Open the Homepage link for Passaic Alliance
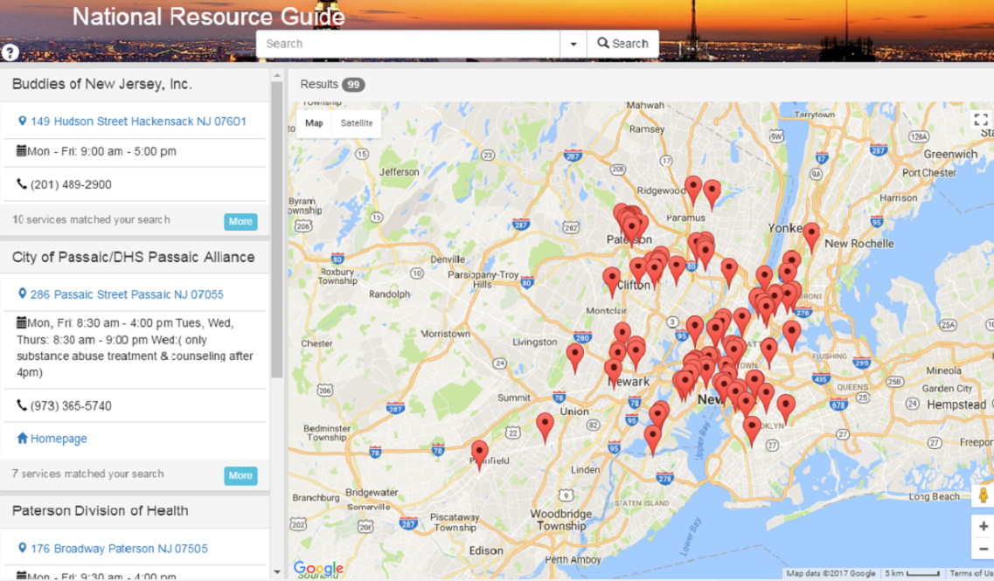This screenshot has height=581, width=994. 59,439
